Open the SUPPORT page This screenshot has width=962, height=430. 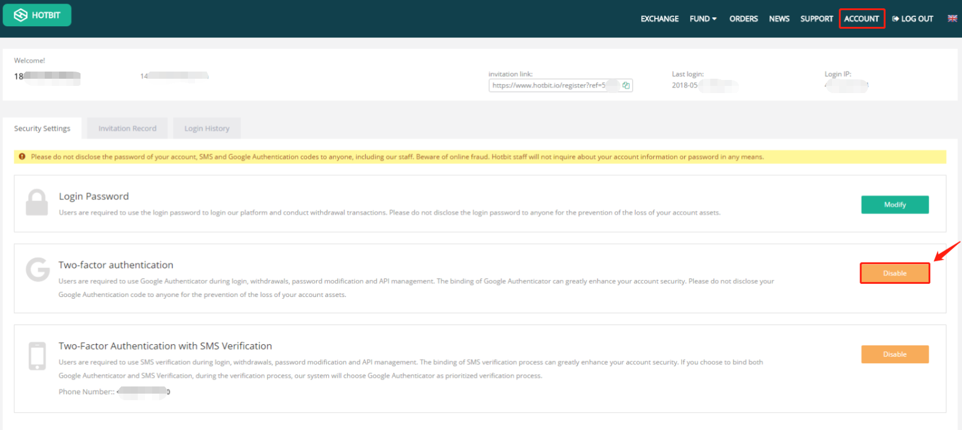(816, 18)
